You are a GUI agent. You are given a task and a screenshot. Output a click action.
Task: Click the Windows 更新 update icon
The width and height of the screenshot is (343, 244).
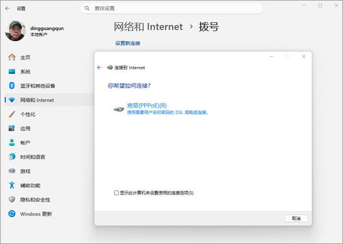tap(11, 214)
